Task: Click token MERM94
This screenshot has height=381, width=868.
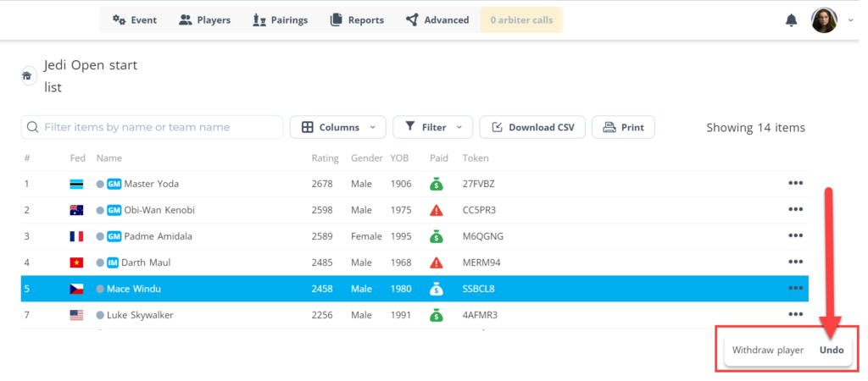Action: (x=481, y=262)
